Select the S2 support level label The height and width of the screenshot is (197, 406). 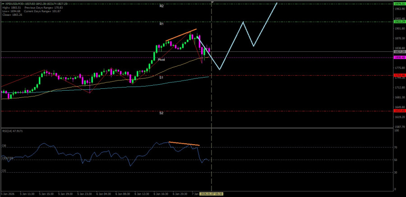[x=161, y=113]
